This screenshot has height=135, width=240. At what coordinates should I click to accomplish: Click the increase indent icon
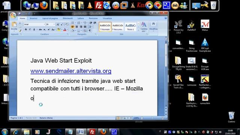coord(95,23)
